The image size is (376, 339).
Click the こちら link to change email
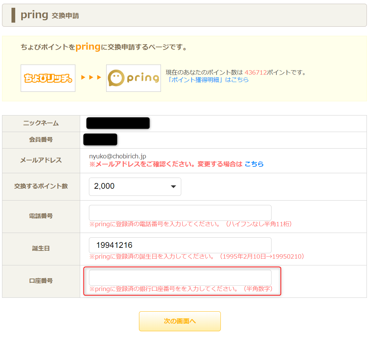click(254, 164)
